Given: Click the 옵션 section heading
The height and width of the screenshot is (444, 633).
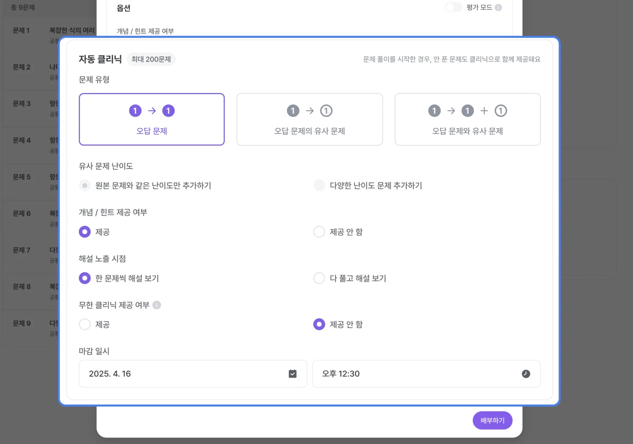Looking at the screenshot, I should pyautogui.click(x=123, y=8).
